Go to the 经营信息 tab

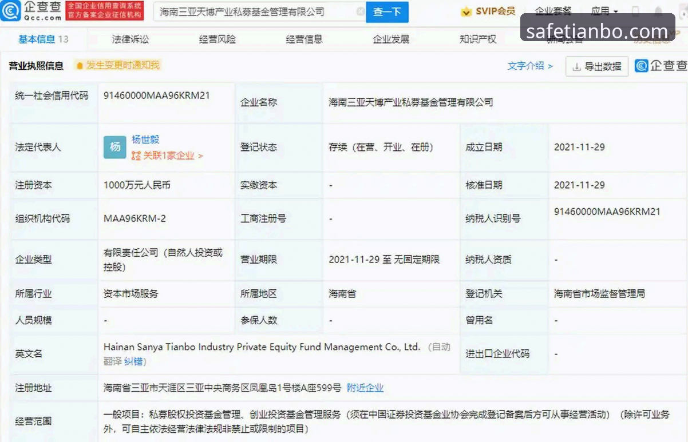304,39
